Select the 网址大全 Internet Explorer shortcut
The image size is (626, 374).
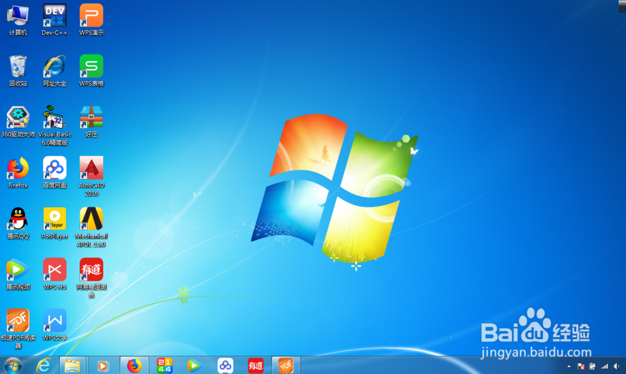tap(54, 71)
